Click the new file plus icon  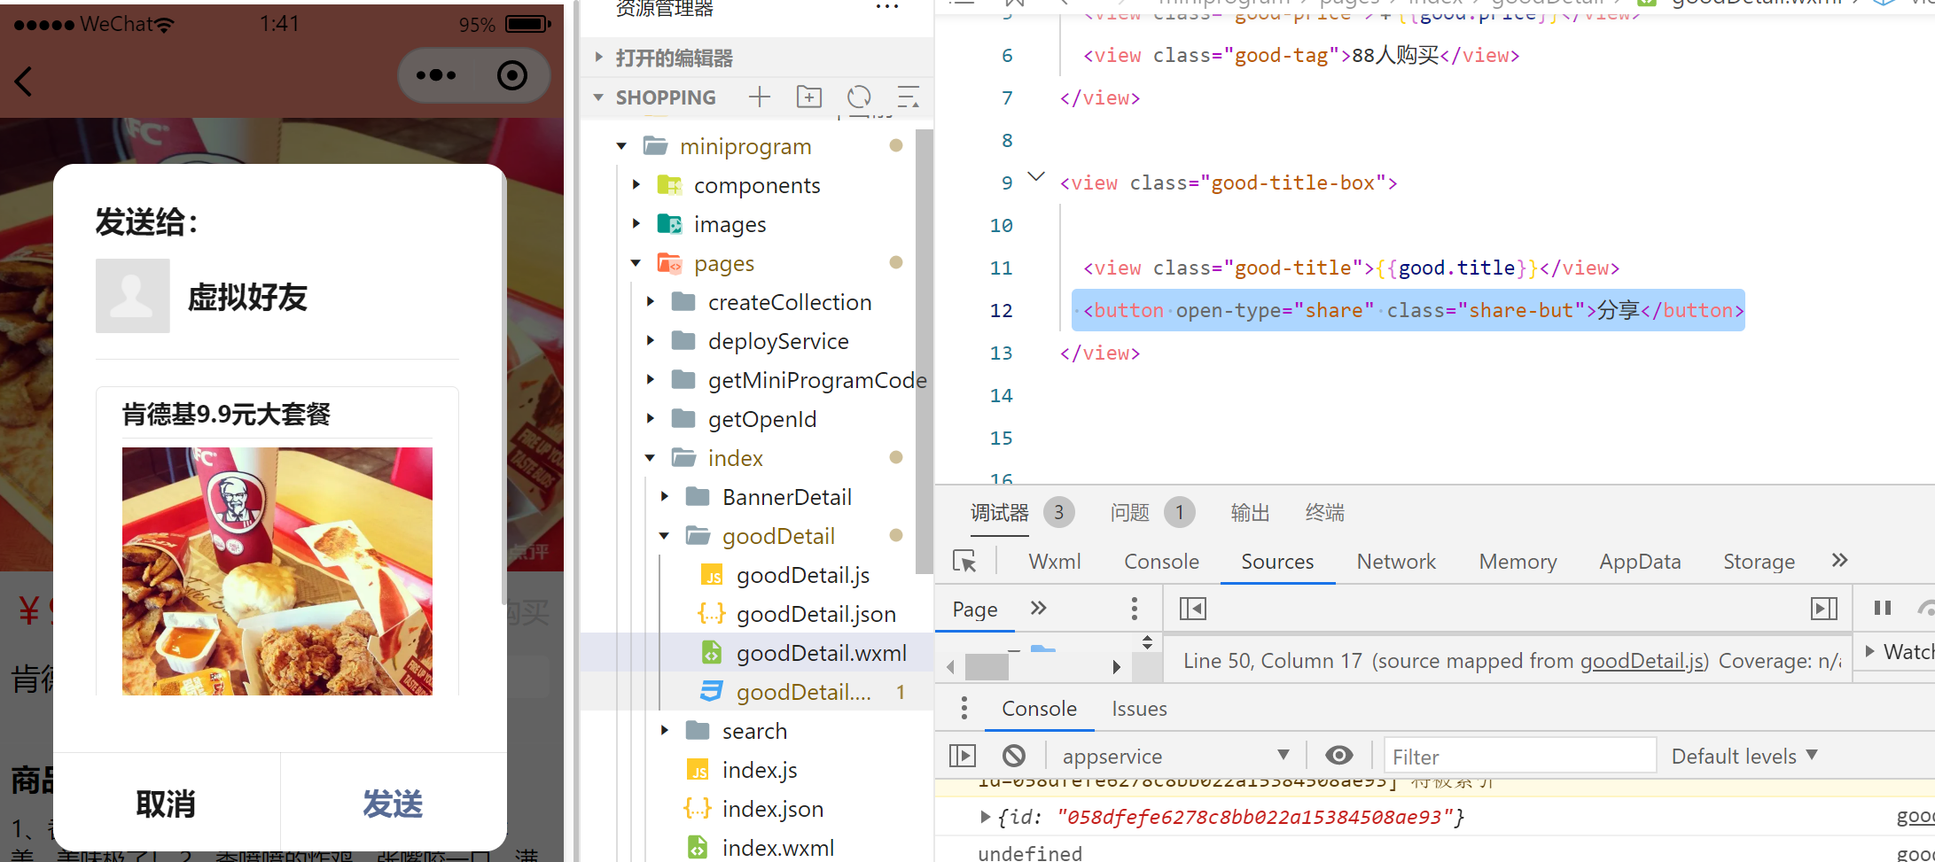point(760,97)
